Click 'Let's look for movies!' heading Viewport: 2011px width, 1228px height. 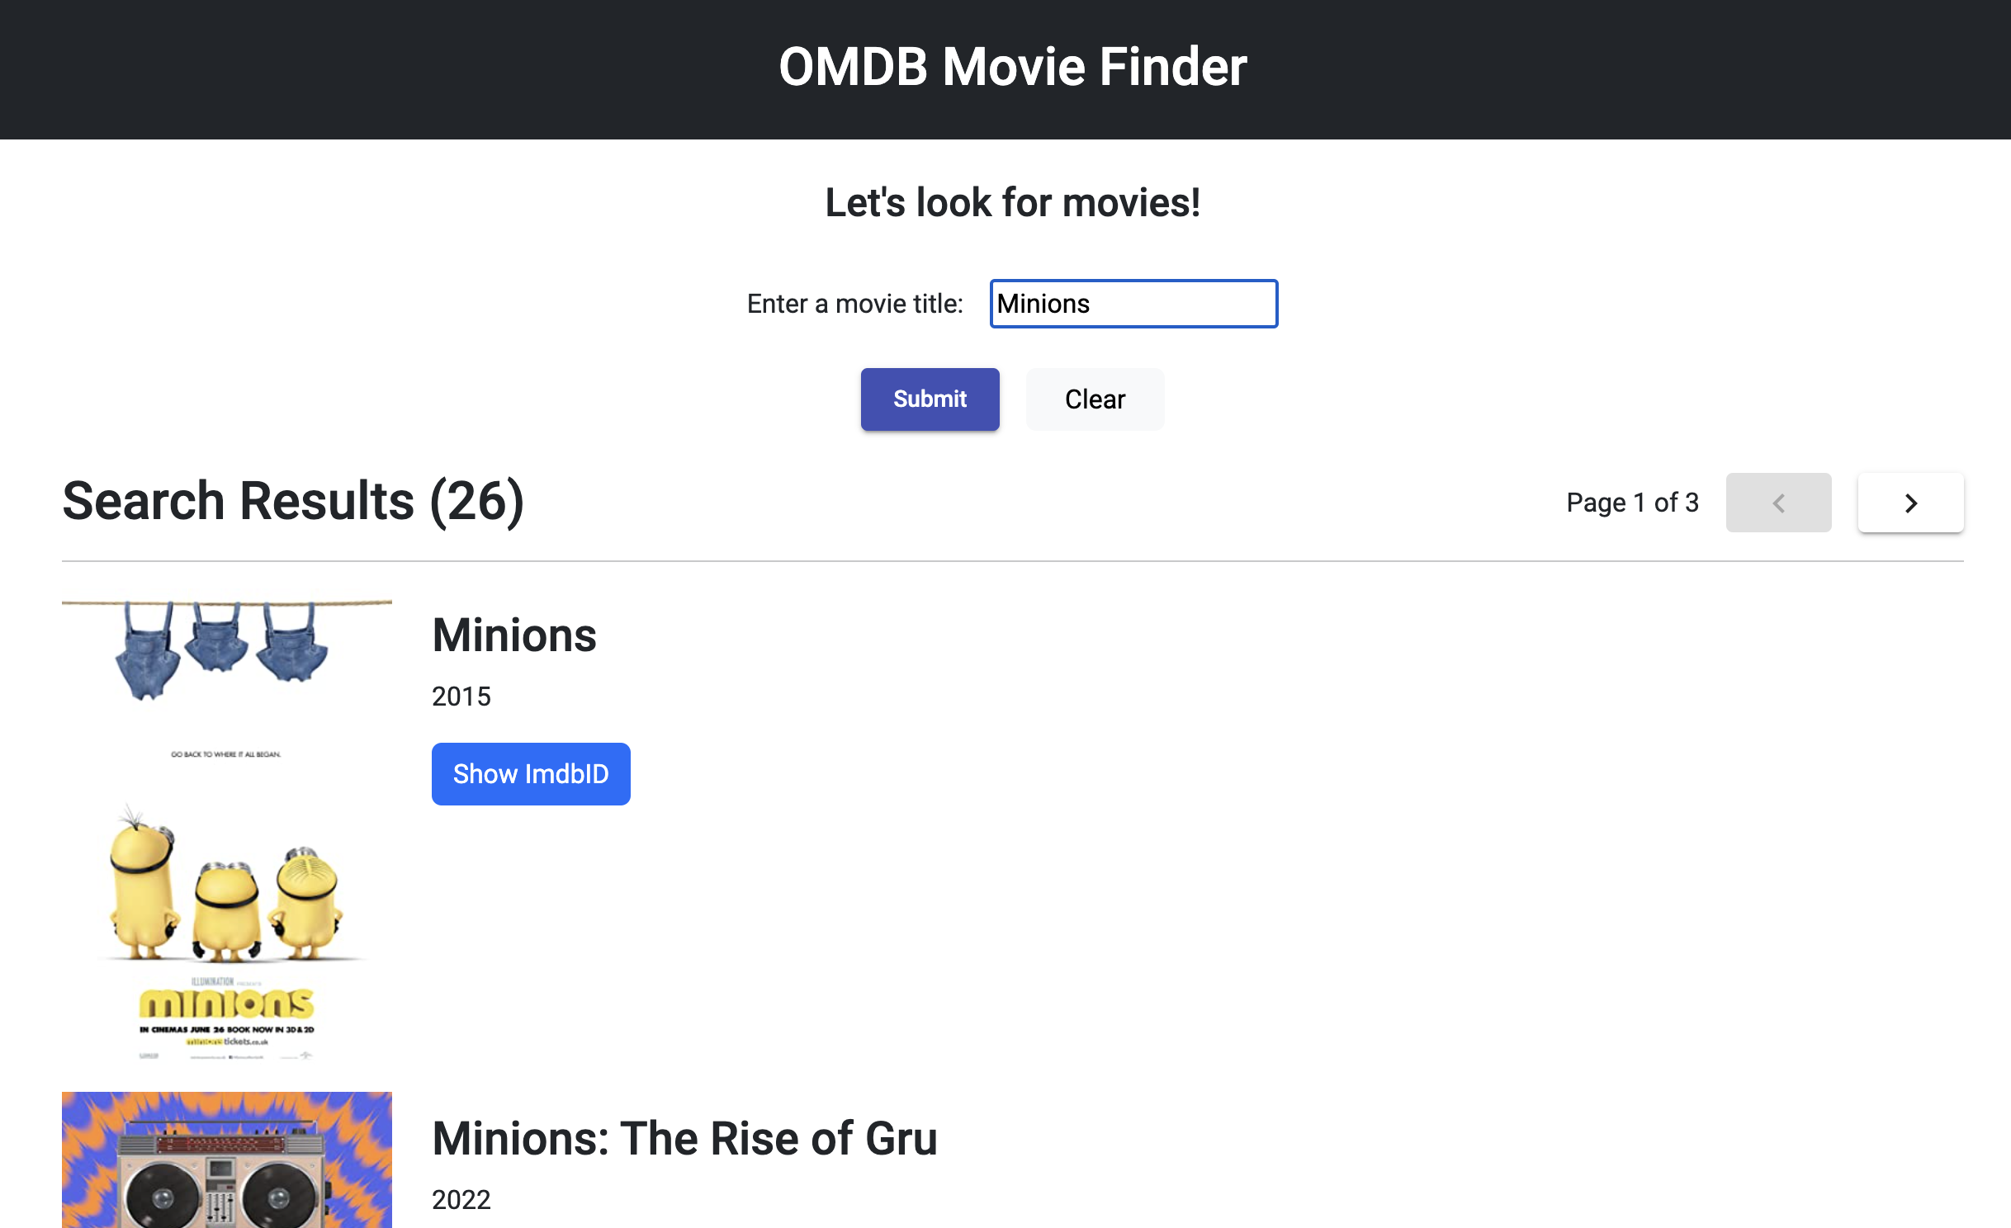click(x=1013, y=201)
